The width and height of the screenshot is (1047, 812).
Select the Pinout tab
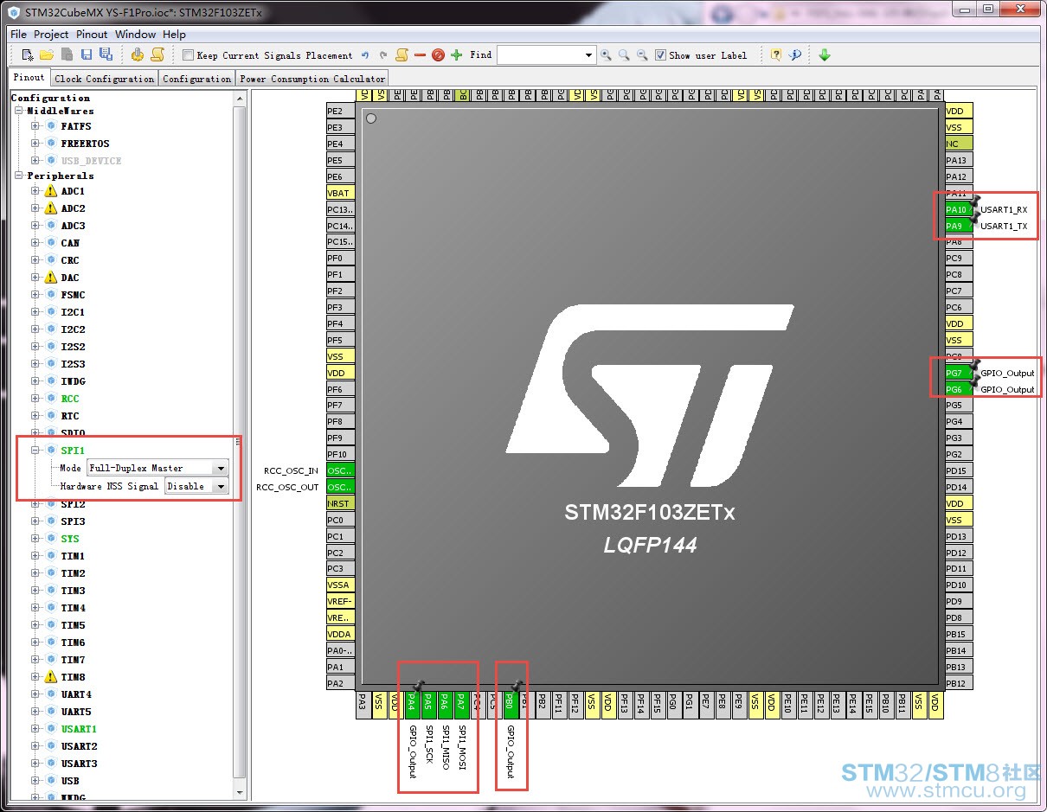coord(29,78)
